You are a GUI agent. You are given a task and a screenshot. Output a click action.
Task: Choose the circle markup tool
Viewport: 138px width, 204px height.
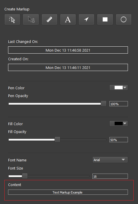tap(124, 19)
